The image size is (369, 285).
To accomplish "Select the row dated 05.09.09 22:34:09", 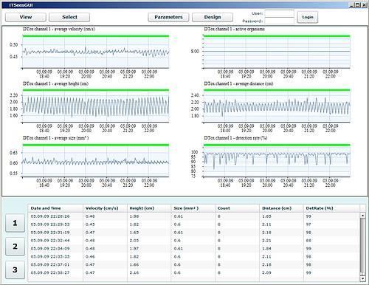I will coord(194,249).
